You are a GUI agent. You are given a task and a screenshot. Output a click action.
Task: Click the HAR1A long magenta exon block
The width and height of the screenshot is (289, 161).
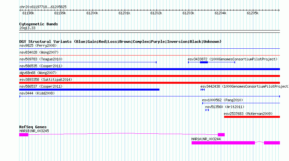(223, 143)
